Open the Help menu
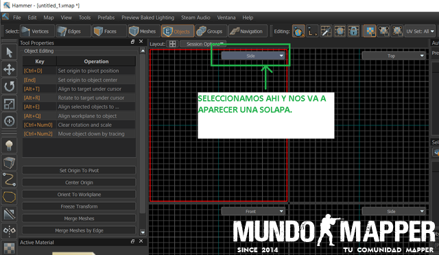Viewport: 439px width, 255px height. tap(248, 17)
